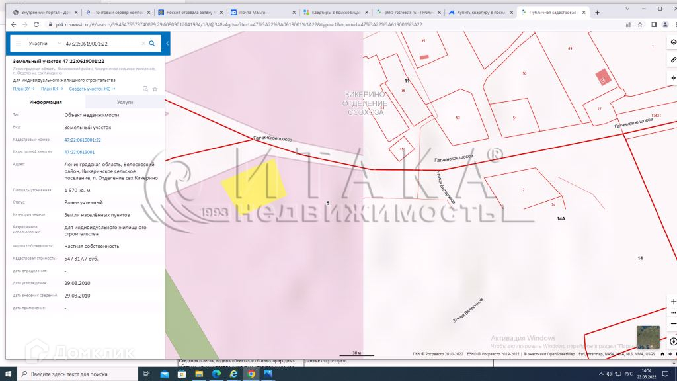Reload the page
677x381 pixels.
pos(36,24)
